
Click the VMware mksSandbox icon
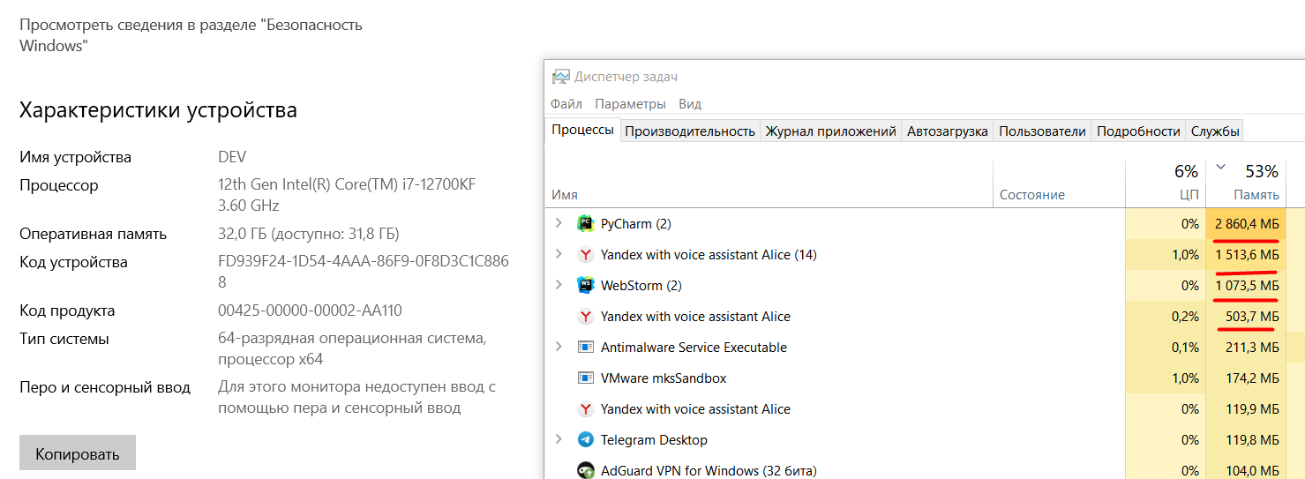(x=585, y=378)
